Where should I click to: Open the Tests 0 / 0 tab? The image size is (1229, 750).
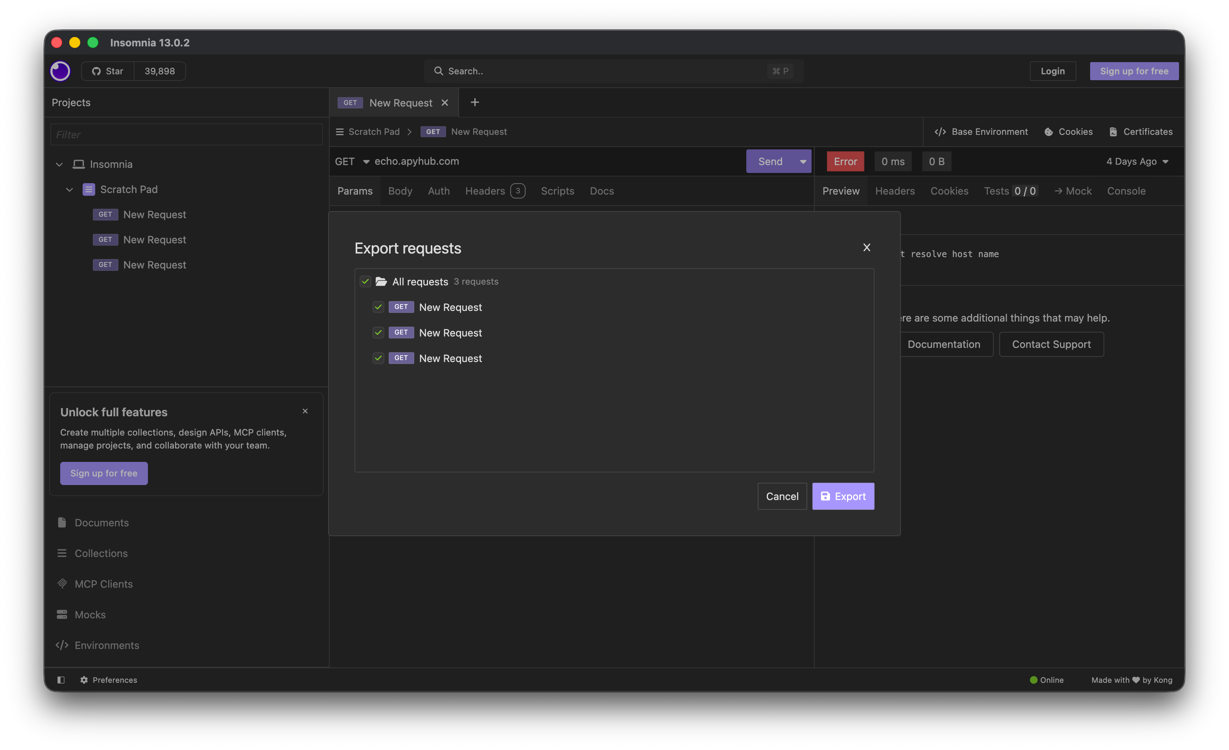pyautogui.click(x=1011, y=191)
